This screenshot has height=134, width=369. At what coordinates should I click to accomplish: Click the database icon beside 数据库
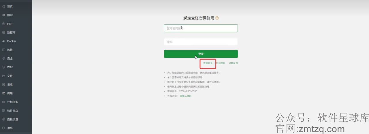(x=4, y=32)
